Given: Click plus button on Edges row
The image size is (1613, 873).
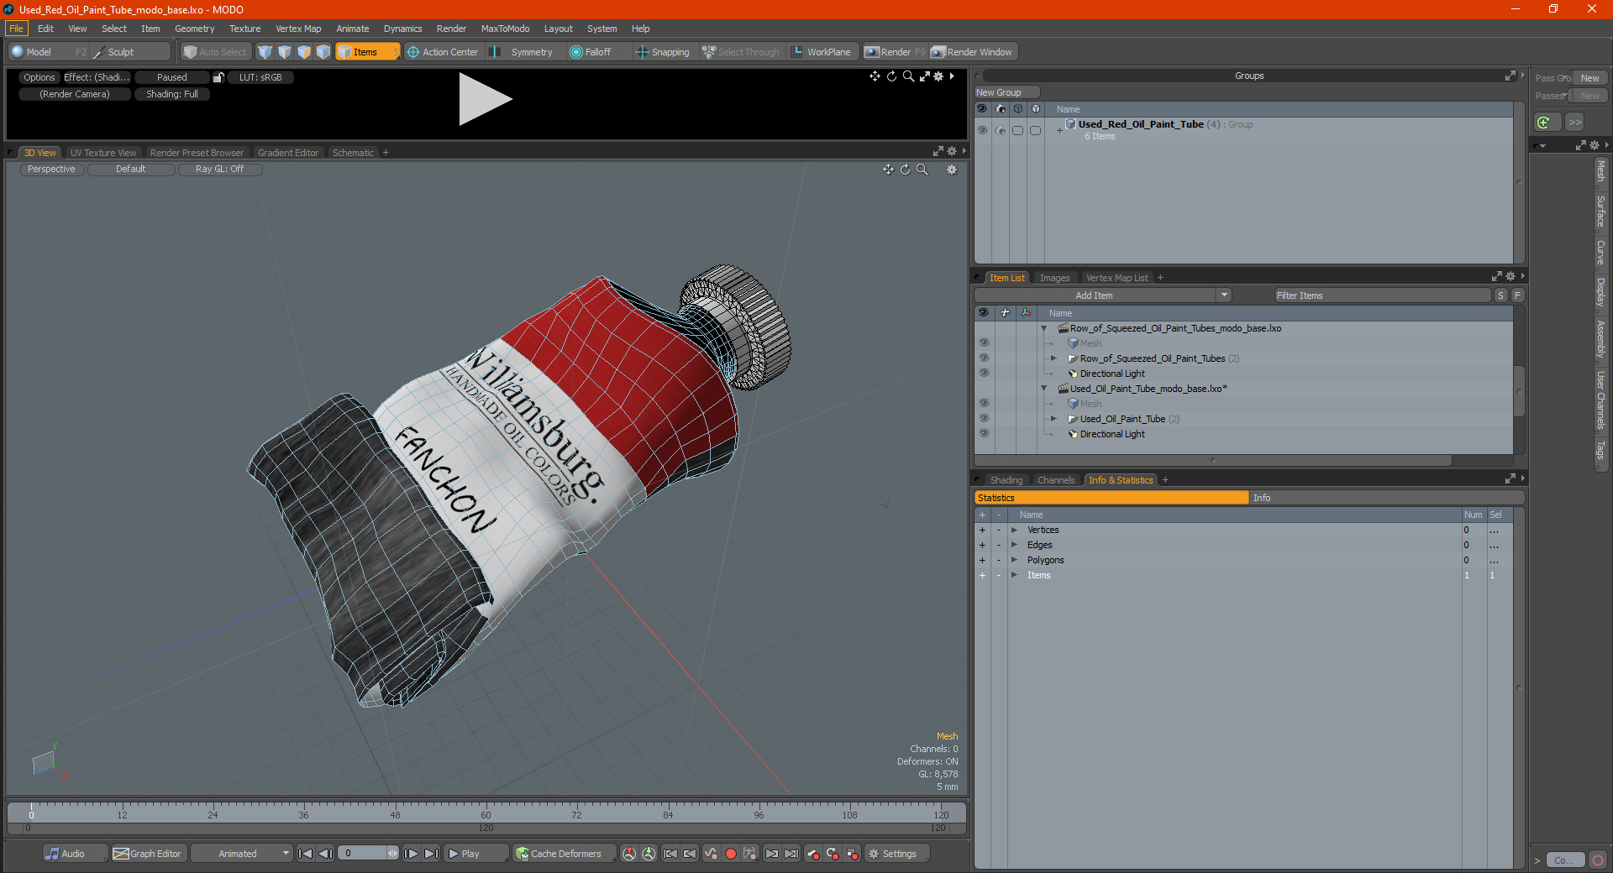Looking at the screenshot, I should [x=982, y=545].
